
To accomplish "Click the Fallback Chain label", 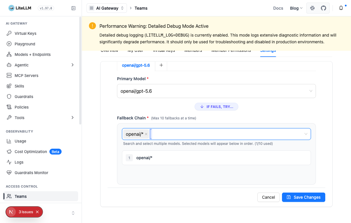I will pyautogui.click(x=131, y=118).
